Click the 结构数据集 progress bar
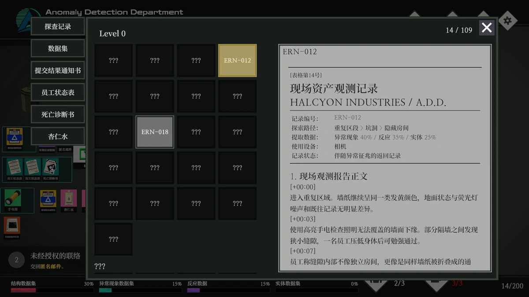Viewport: 529px width, 297px height. (52, 290)
